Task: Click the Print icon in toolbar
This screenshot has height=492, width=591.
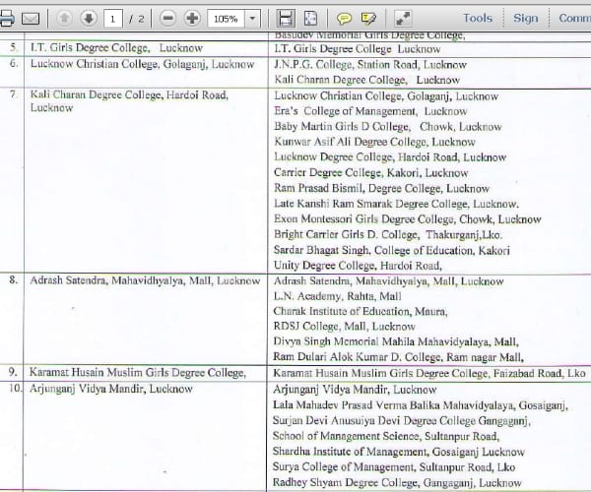Action: click(7, 18)
